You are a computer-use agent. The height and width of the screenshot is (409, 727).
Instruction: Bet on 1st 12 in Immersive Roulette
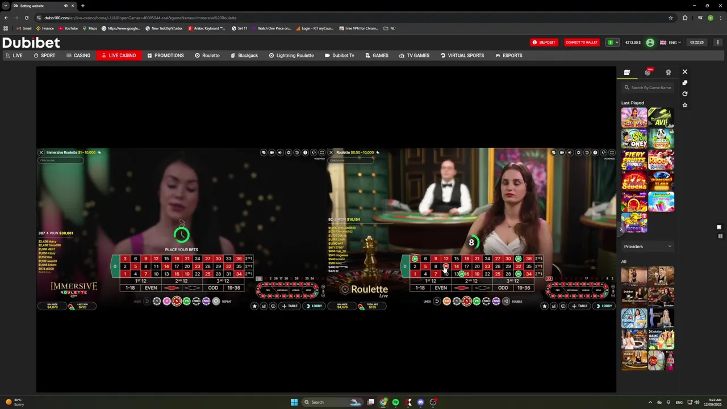click(x=140, y=281)
